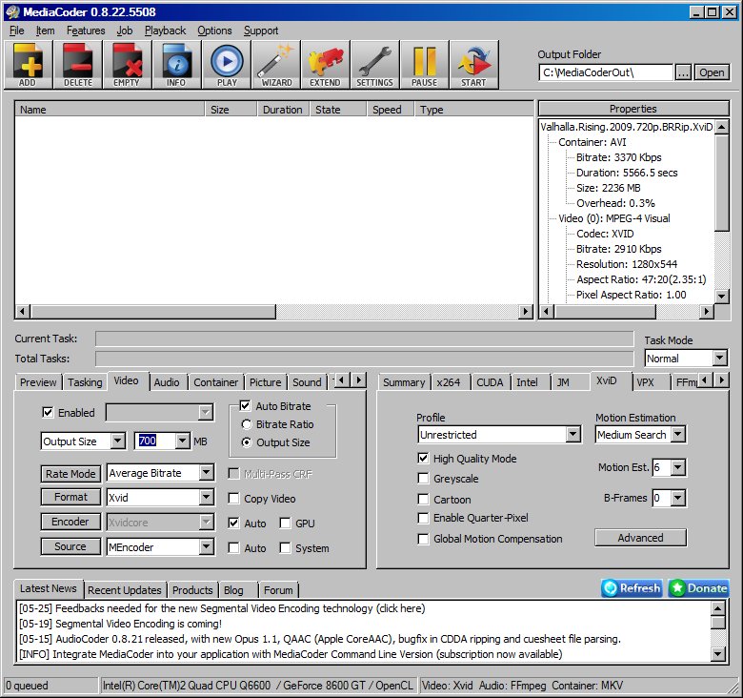Click the Output Folder path field
Screen dimensions: 743x698
(x=606, y=72)
